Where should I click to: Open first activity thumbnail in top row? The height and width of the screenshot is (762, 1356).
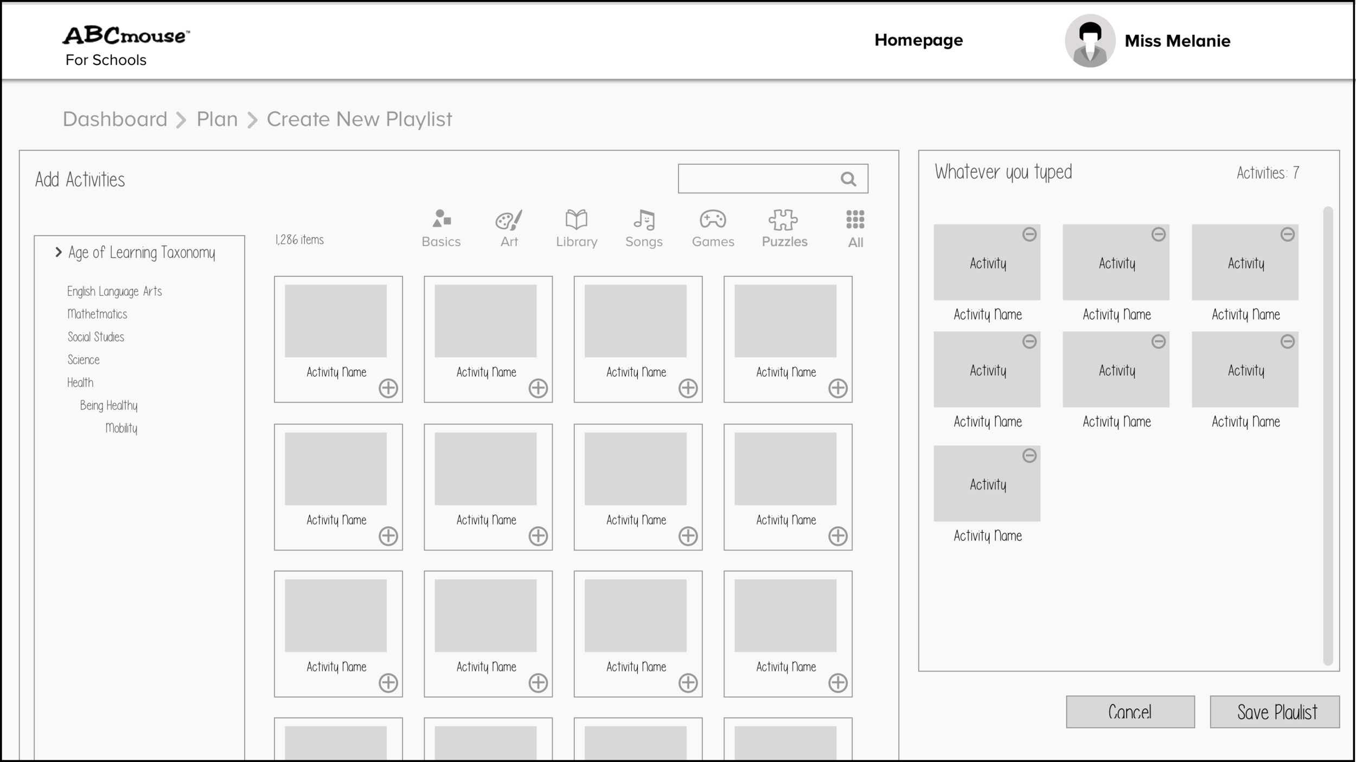pyautogui.click(x=336, y=321)
